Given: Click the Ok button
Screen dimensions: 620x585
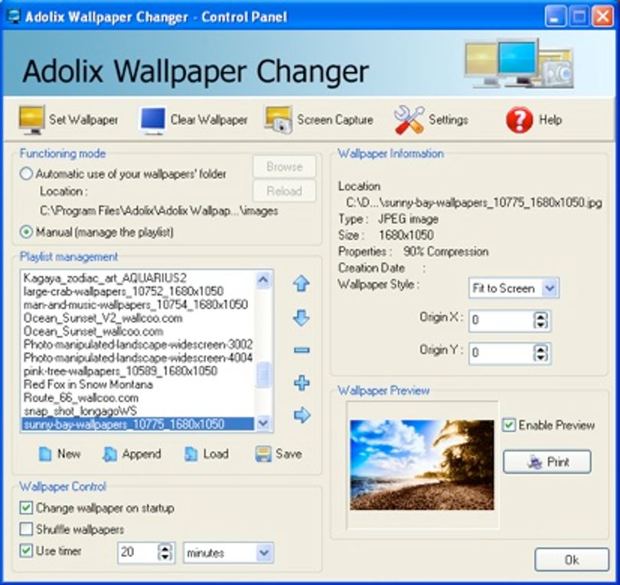Looking at the screenshot, I should coord(571,560).
